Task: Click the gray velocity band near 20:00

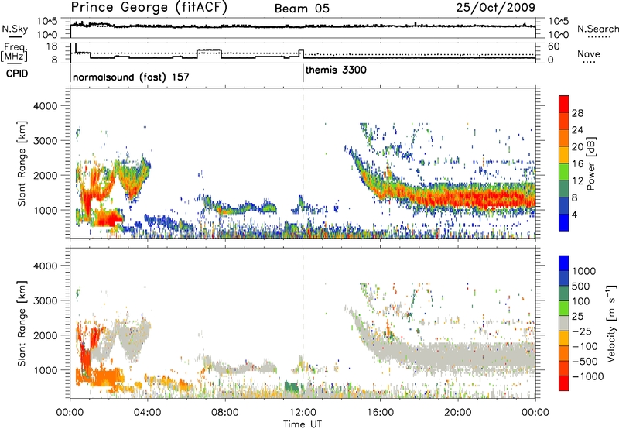Action: tap(458, 357)
